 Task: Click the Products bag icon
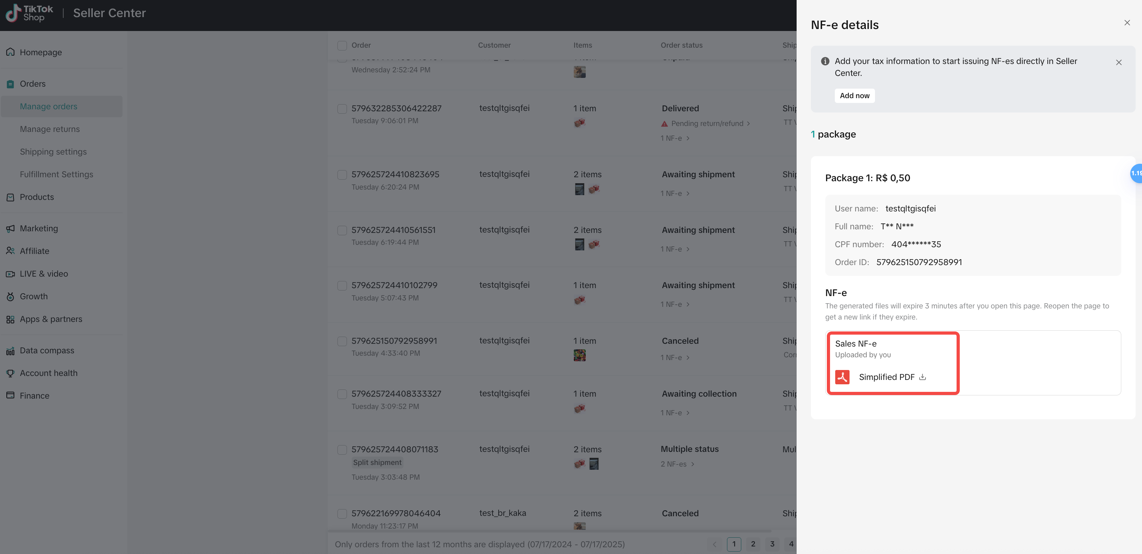10,197
